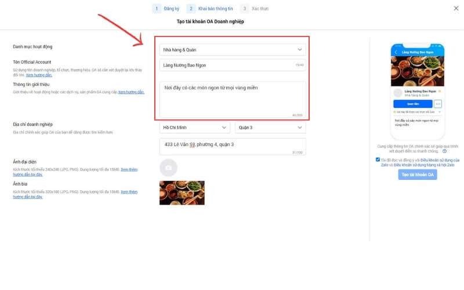Click the 433 Lê Văn Sỹ address field
Viewport: 464px width, 290px height.
pyautogui.click(x=233, y=147)
